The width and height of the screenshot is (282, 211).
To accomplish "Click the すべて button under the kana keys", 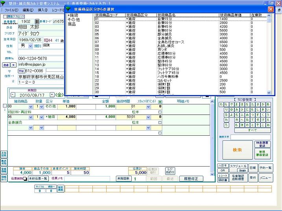I will pos(253,130).
